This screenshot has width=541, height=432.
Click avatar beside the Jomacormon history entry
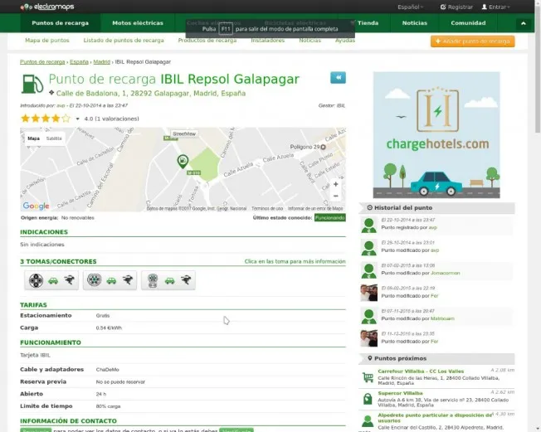point(369,270)
